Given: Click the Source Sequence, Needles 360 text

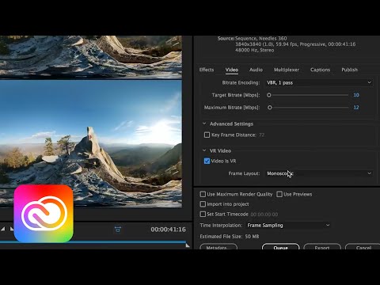Looking at the screenshot, I should [x=252, y=39].
